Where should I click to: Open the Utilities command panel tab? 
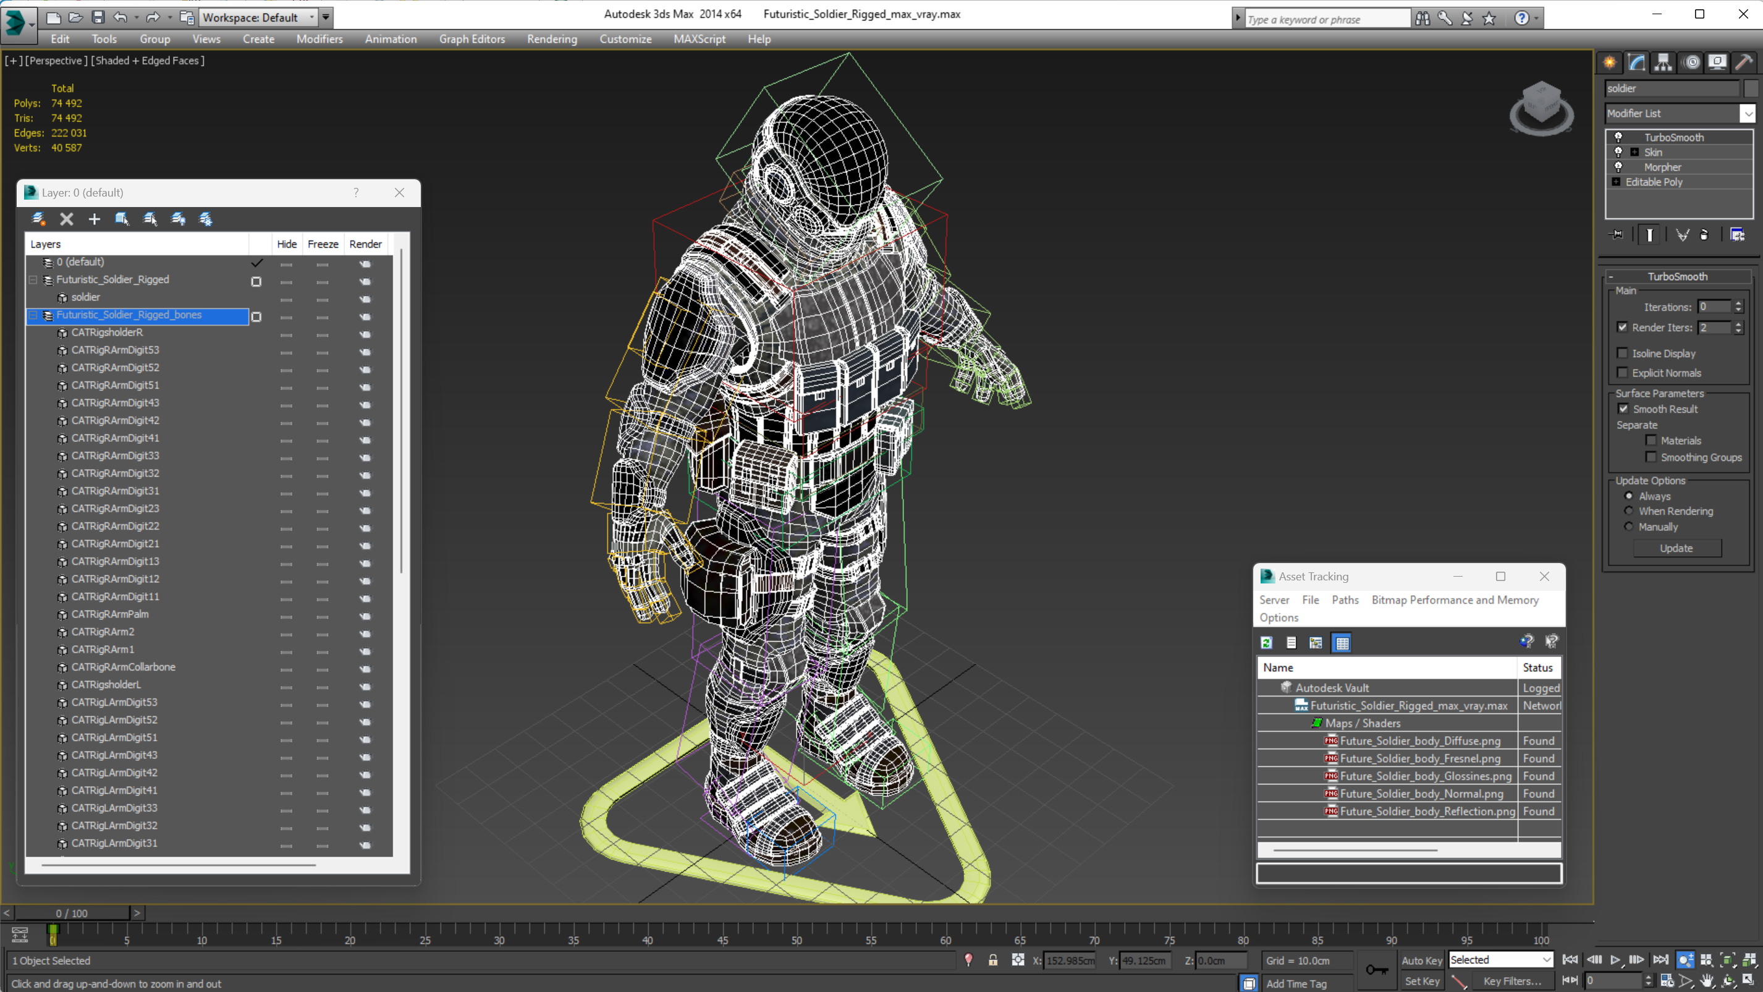point(1744,62)
